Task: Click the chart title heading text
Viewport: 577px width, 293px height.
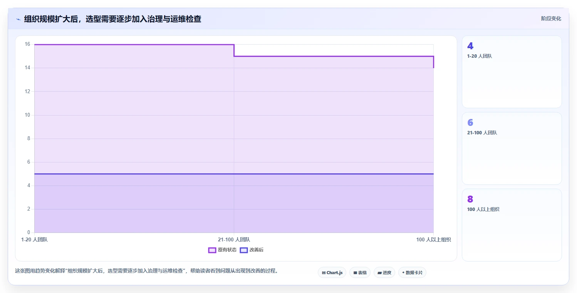Action: pos(112,19)
